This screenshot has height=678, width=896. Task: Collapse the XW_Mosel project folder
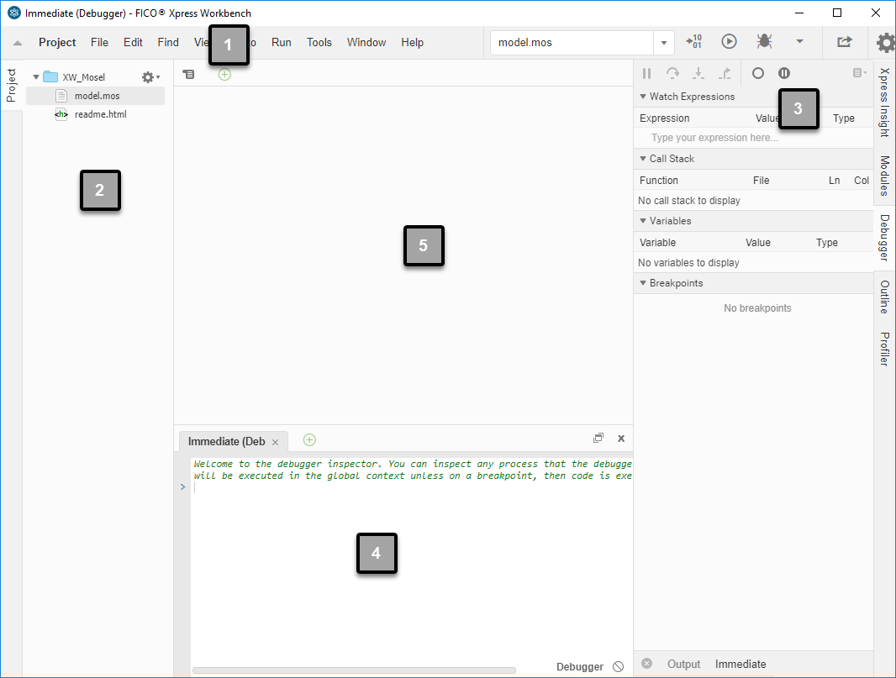coord(36,77)
